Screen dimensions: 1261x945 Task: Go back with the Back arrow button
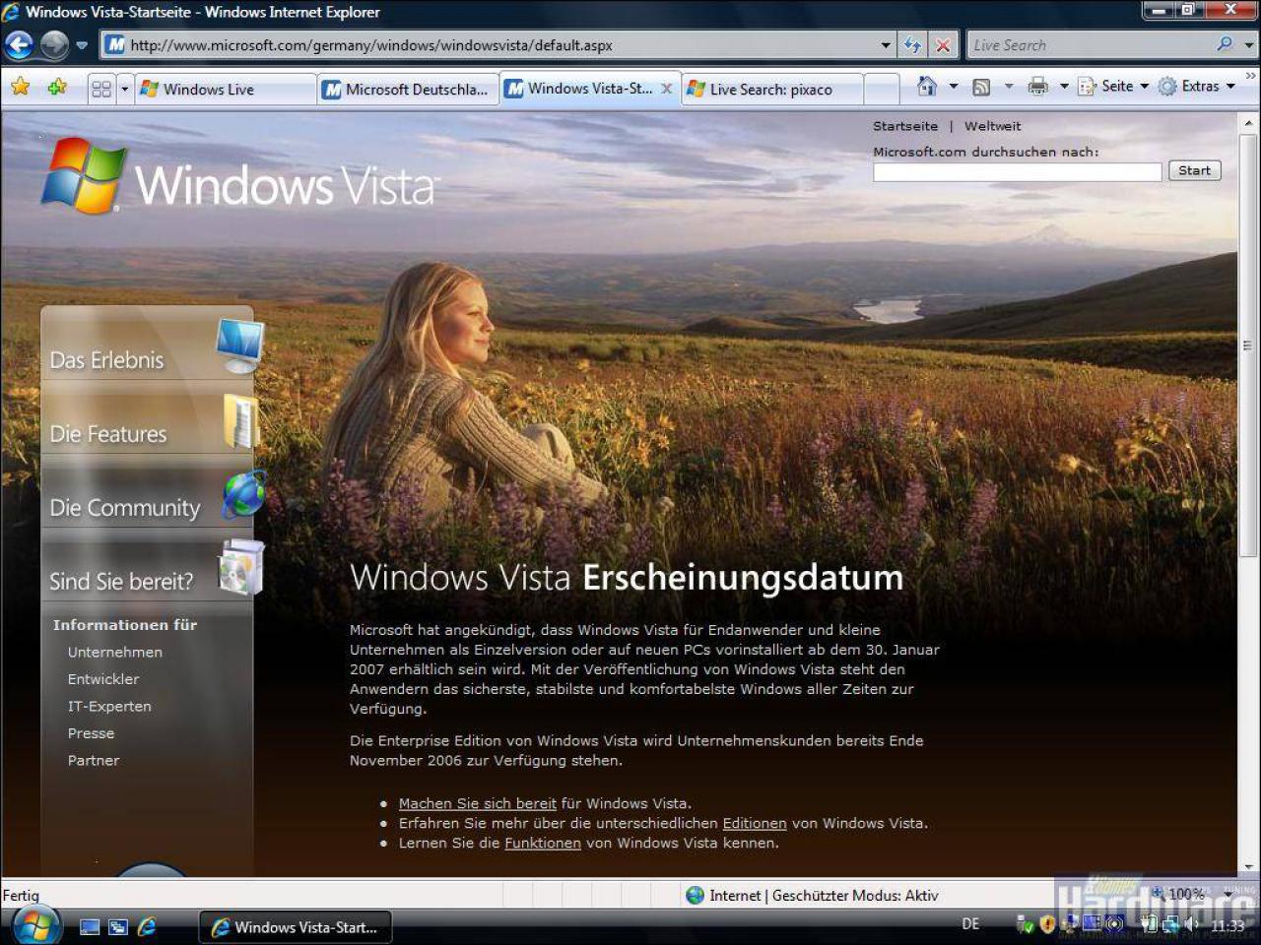pos(19,44)
